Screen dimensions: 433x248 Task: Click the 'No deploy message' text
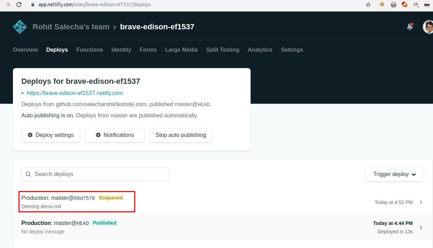43,232
